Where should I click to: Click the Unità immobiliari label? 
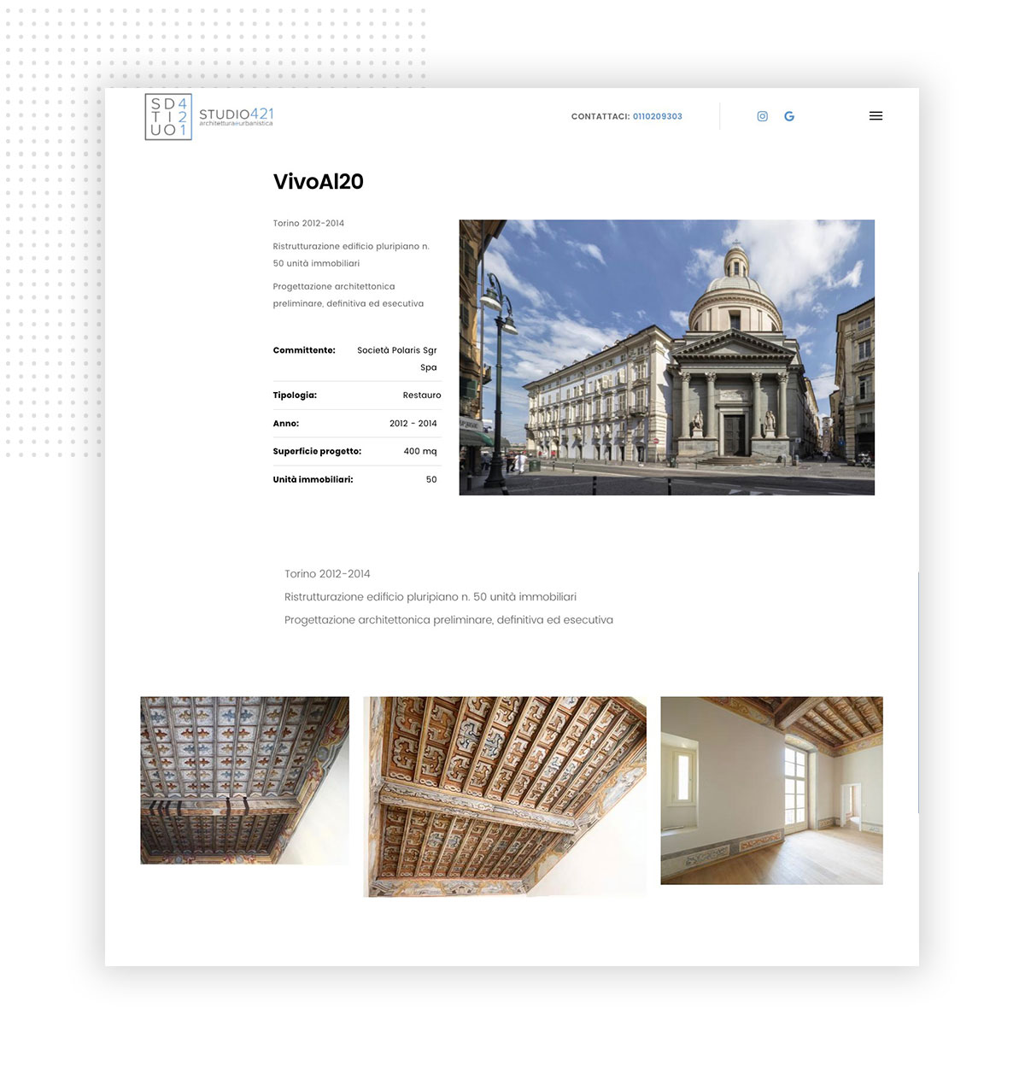313,479
